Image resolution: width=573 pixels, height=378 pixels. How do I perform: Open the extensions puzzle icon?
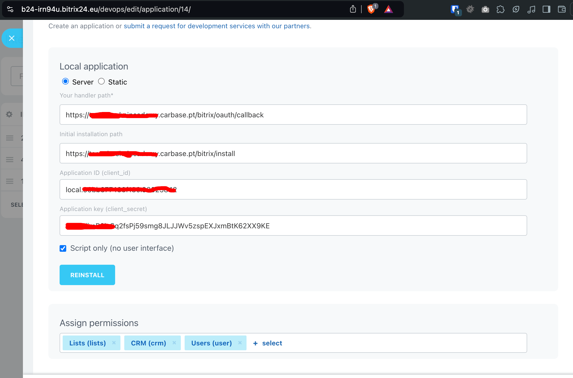tap(500, 9)
